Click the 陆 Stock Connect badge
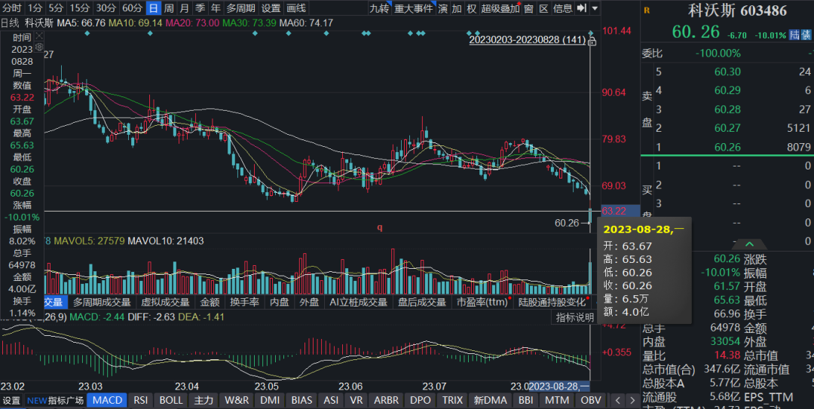This screenshot has height=409, width=814. coord(794,35)
